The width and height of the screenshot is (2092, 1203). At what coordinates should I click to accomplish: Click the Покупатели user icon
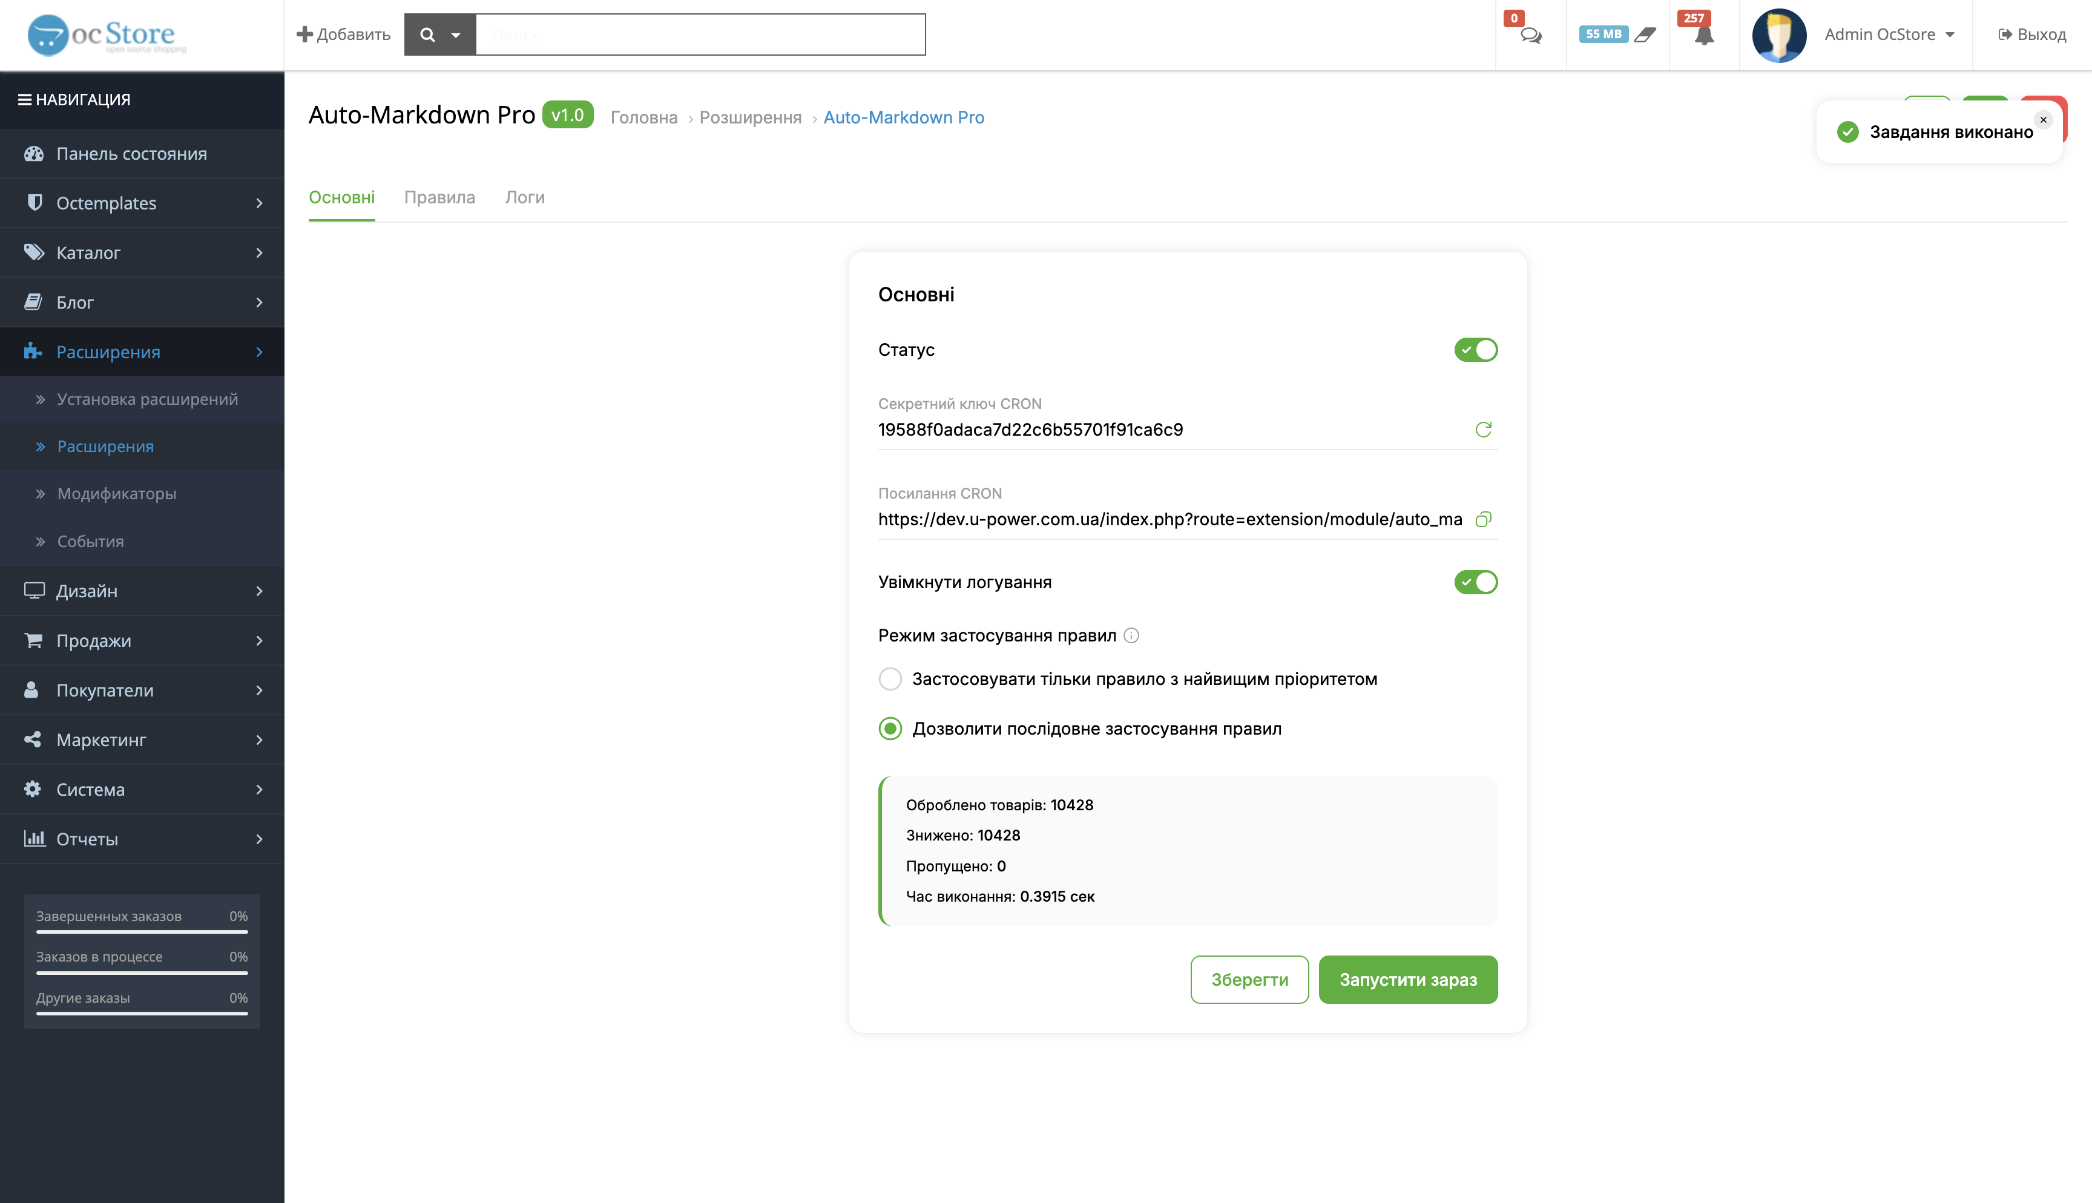[x=31, y=690]
